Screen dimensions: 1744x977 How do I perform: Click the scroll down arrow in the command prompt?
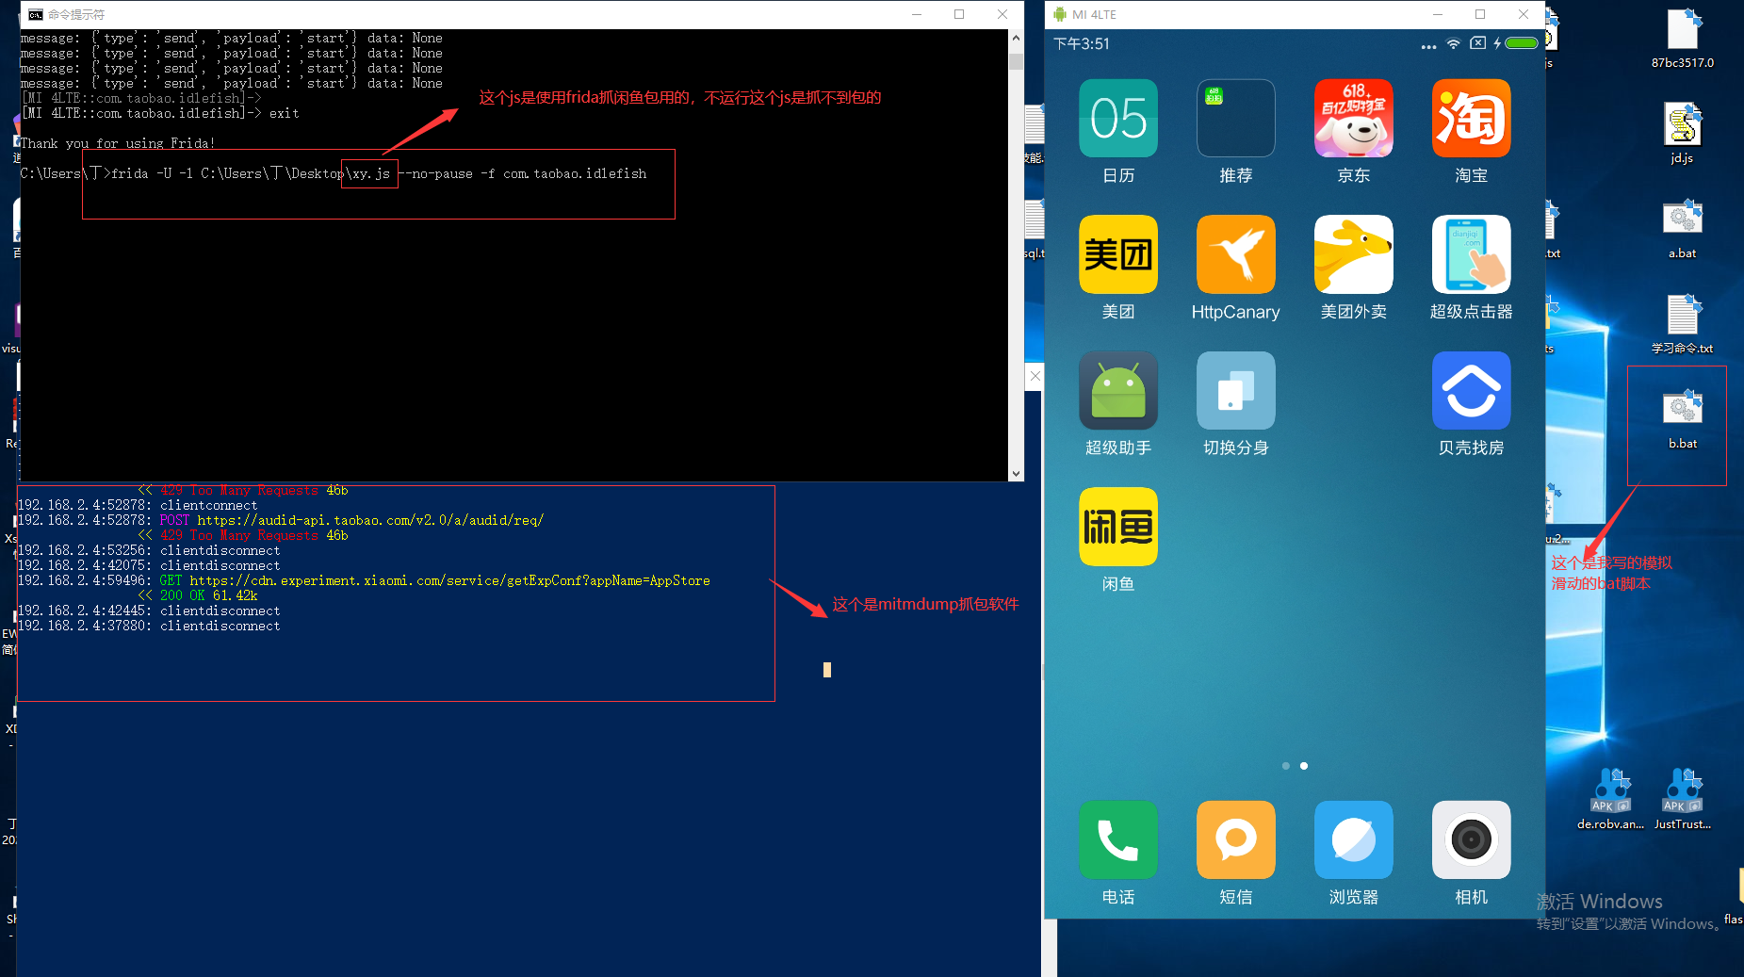pos(1016,473)
